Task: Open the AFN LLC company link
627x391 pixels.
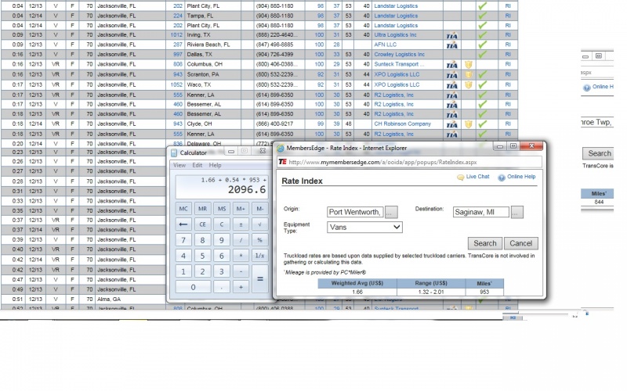Action: (385, 45)
